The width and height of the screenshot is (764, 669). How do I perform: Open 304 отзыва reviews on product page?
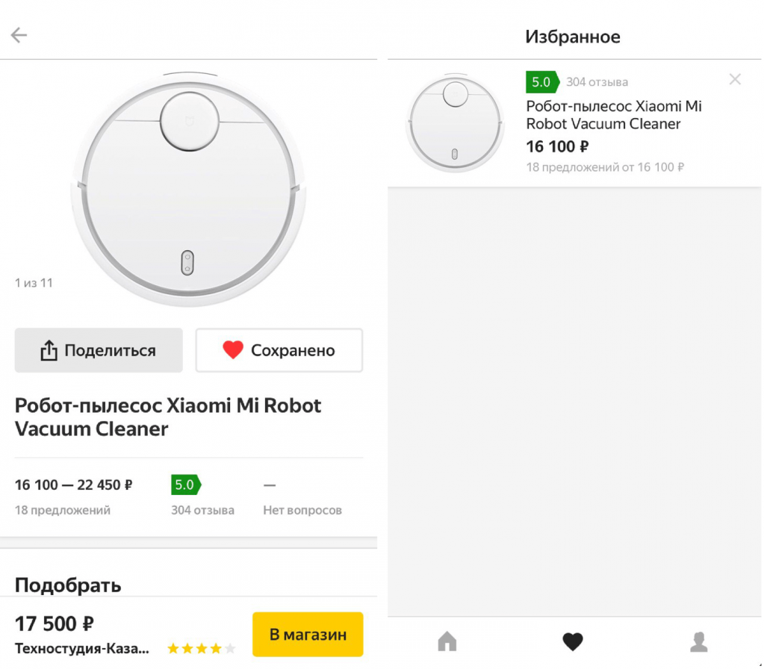click(x=202, y=511)
